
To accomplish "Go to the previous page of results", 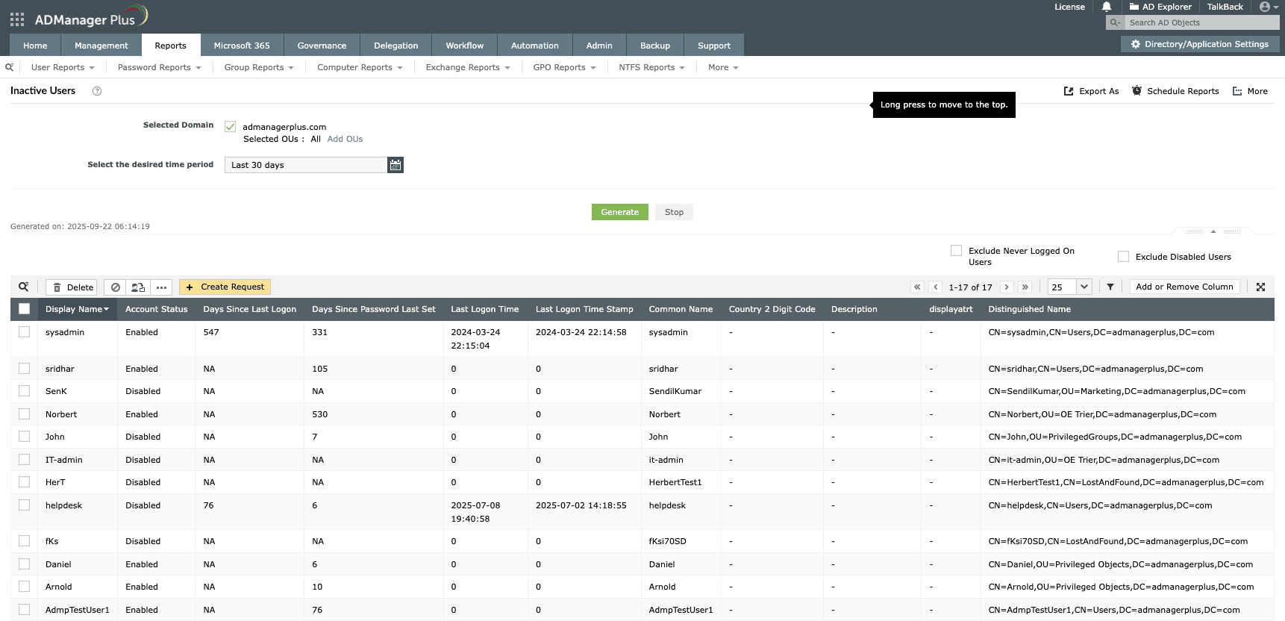I will coord(935,287).
